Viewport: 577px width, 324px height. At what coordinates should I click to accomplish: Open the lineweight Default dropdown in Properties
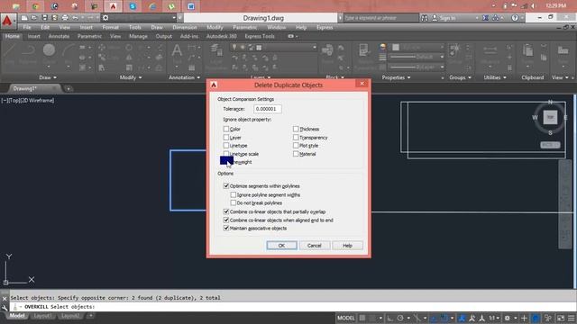pyautogui.click(x=442, y=57)
